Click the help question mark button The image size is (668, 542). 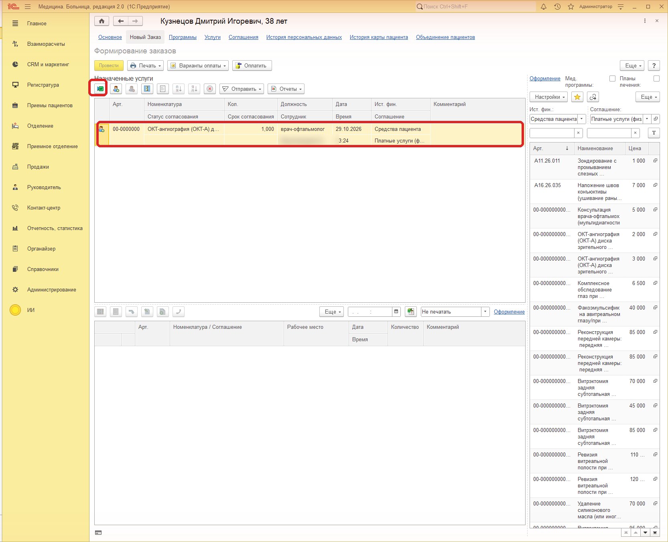pos(654,65)
